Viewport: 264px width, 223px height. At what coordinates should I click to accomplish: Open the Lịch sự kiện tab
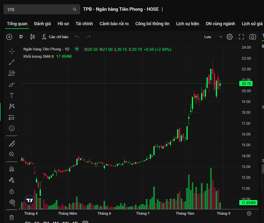pyautogui.click(x=187, y=24)
